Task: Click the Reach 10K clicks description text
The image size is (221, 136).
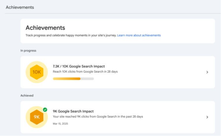Action: (85, 72)
